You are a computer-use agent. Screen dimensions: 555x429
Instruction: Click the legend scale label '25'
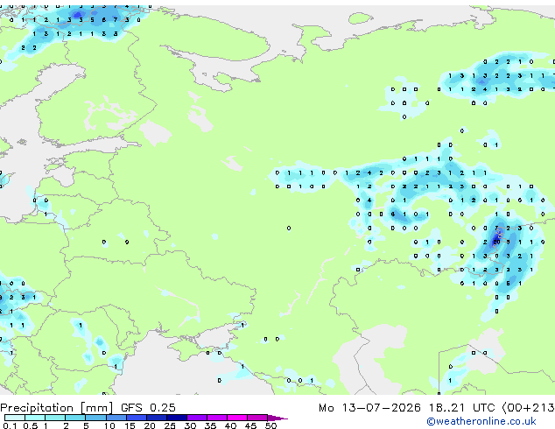(170, 425)
